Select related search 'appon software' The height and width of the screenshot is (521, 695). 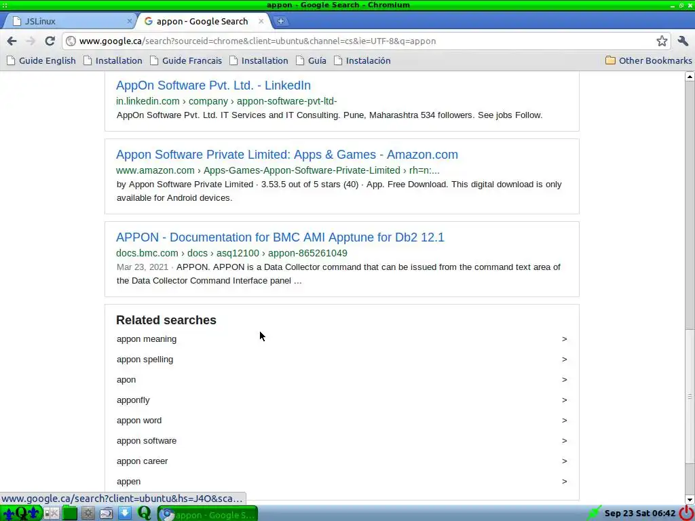click(147, 441)
